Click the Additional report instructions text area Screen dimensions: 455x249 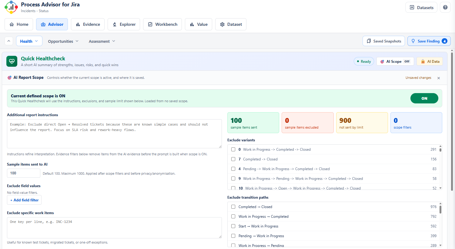114,134
